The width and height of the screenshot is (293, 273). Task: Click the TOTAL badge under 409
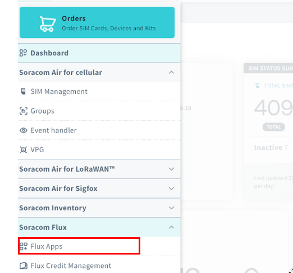point(274,127)
